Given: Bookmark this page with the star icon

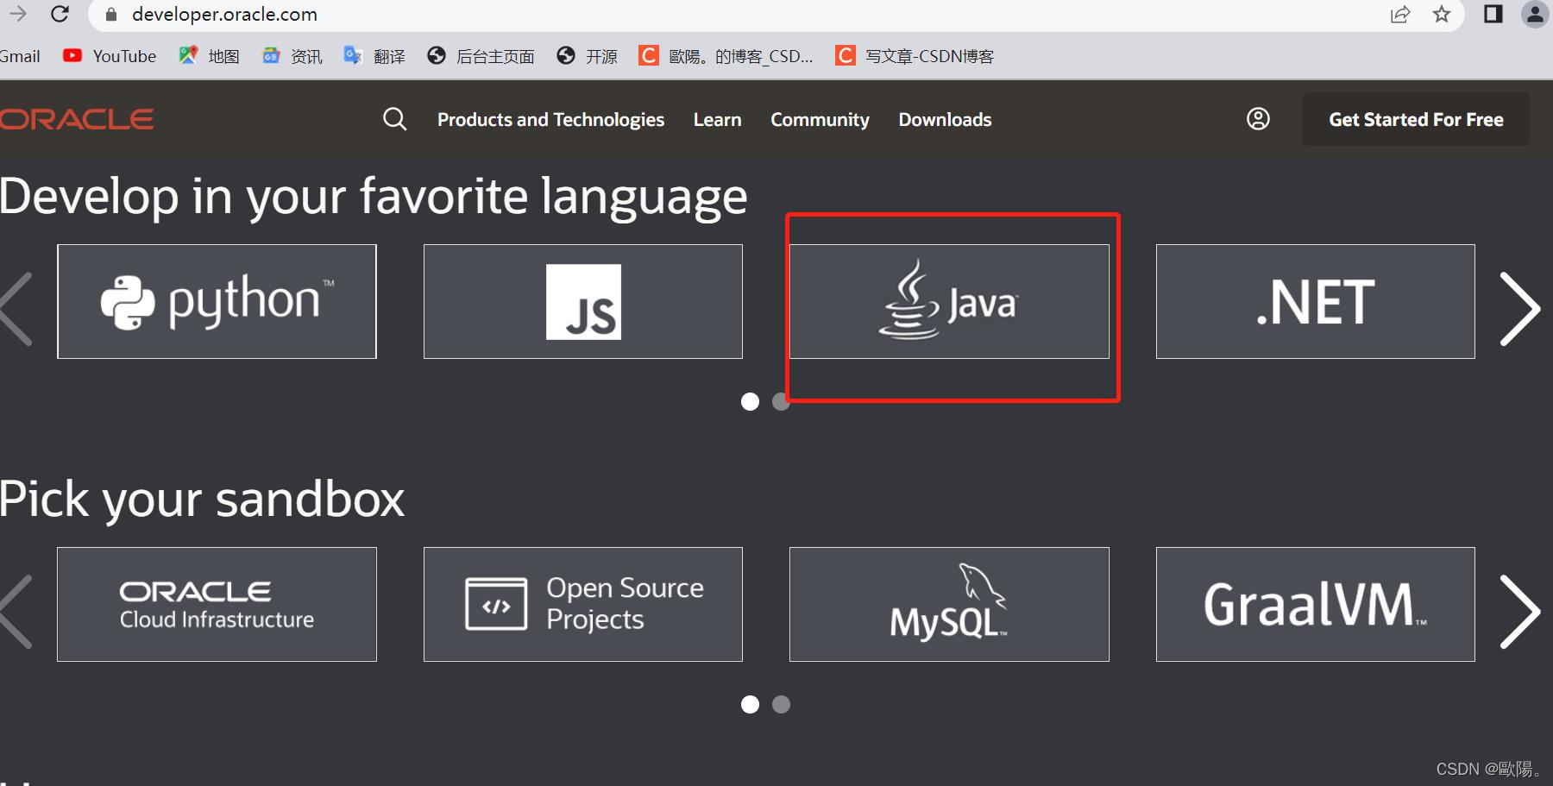Looking at the screenshot, I should [x=1442, y=14].
